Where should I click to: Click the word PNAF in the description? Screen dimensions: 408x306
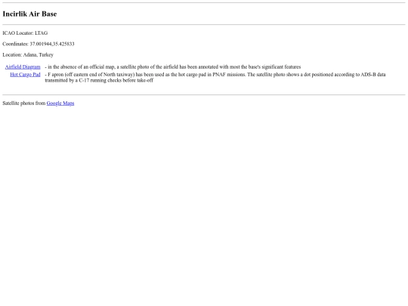click(x=219, y=74)
